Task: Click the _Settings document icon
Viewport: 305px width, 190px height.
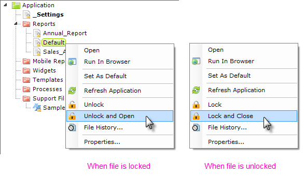Action: coord(26,14)
